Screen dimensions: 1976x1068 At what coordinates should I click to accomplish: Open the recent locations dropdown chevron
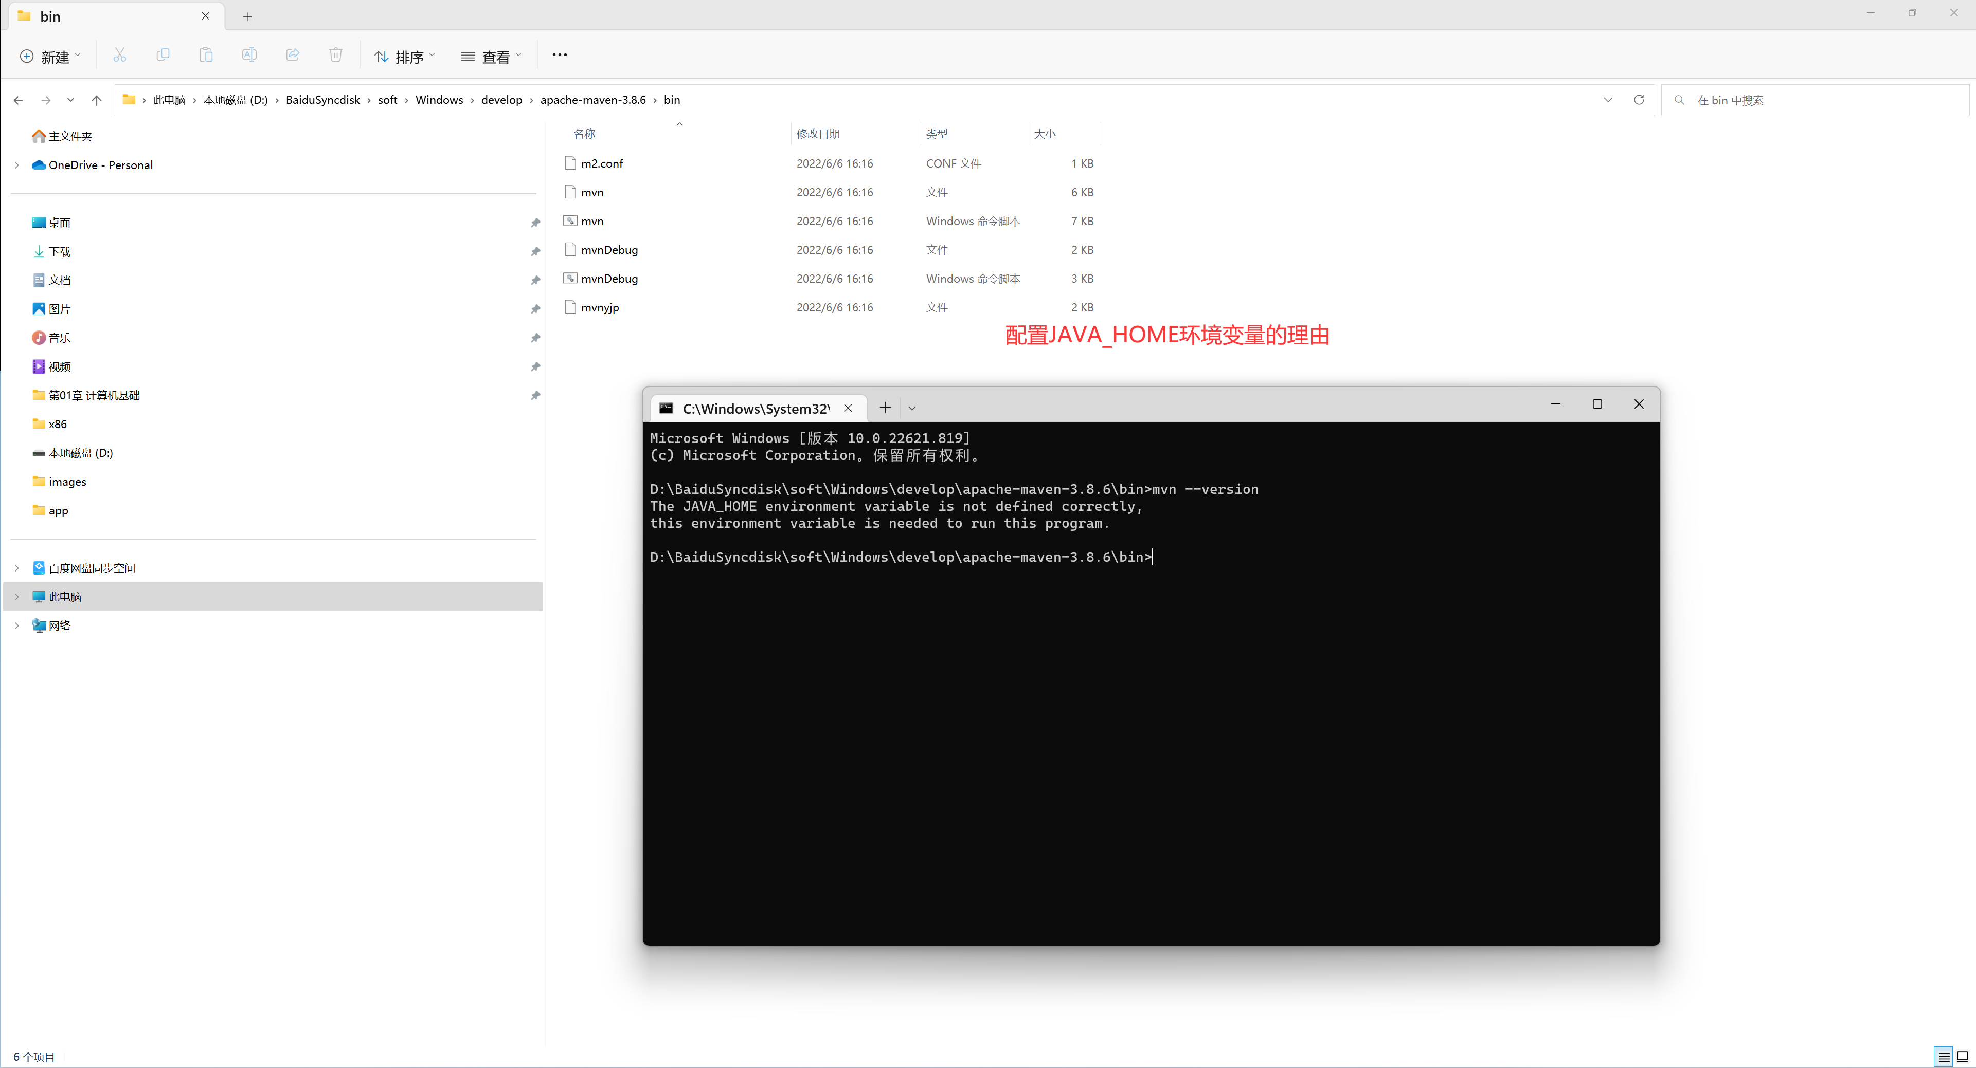[70, 100]
